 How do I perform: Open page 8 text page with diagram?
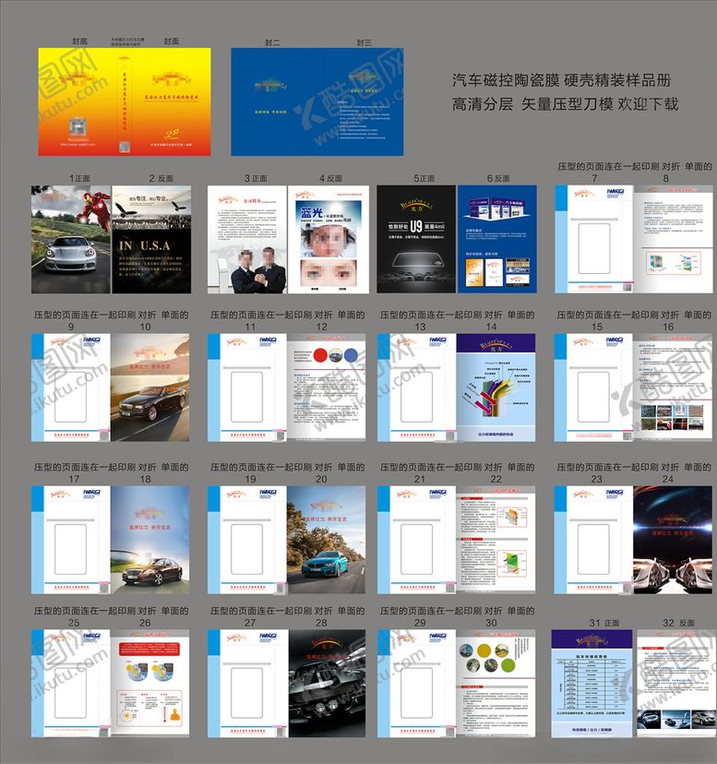[673, 239]
